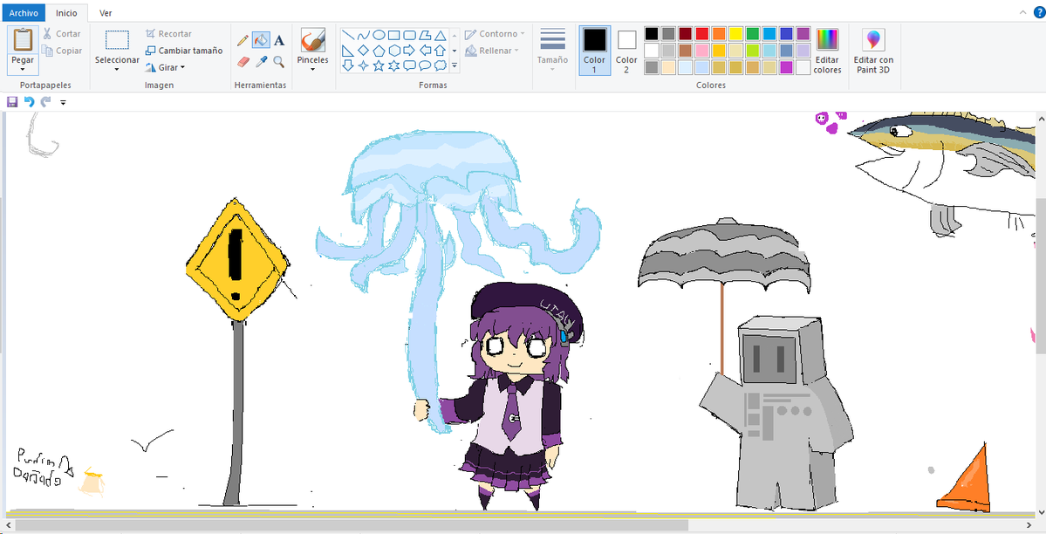This screenshot has height=534, width=1046.
Task: Choose the Line shape
Action: 348,36
